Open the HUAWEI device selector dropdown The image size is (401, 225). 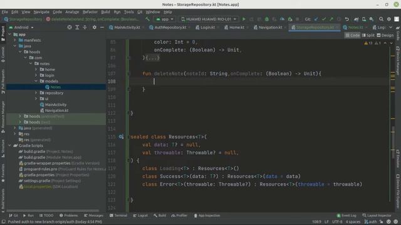pyautogui.click(x=208, y=19)
